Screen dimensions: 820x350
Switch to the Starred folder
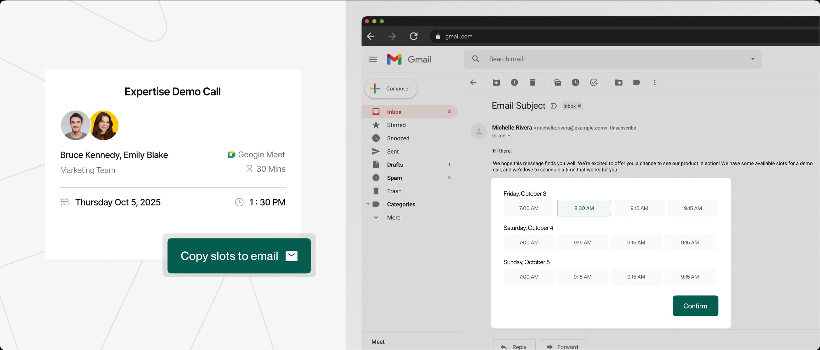click(396, 125)
